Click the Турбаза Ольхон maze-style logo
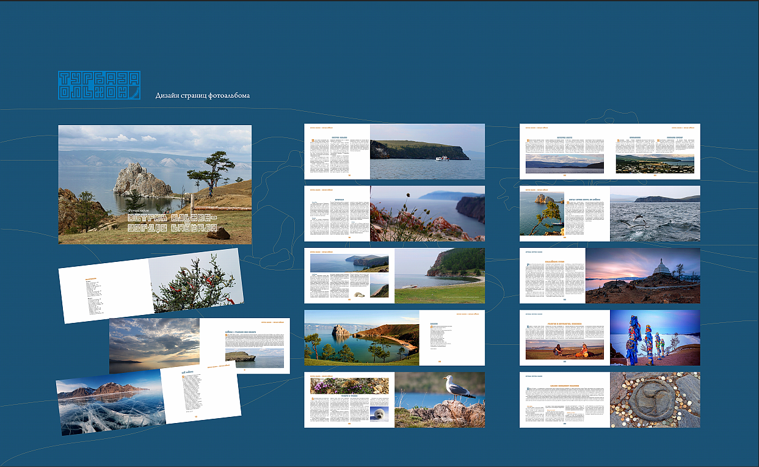759x467 pixels. (x=100, y=85)
